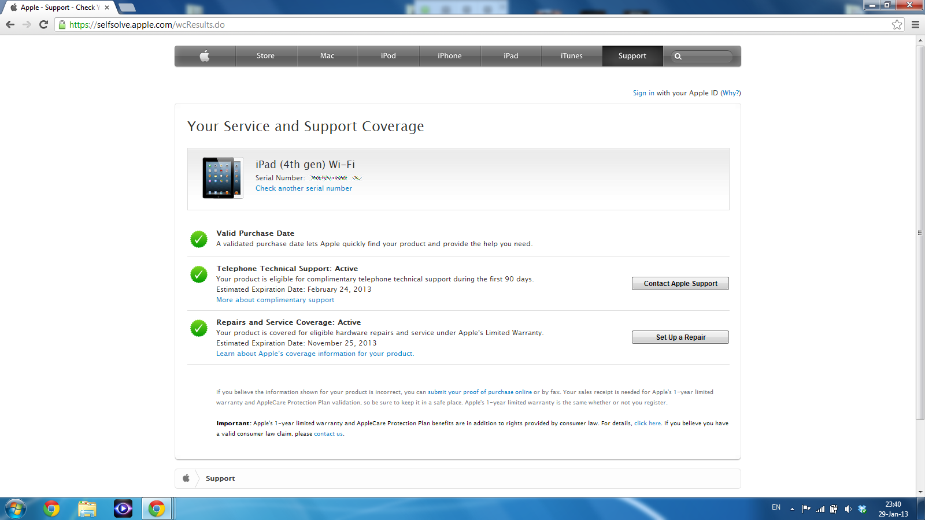This screenshot has height=520, width=925.
Task: Open the Chrome hamburger menu
Action: (915, 24)
